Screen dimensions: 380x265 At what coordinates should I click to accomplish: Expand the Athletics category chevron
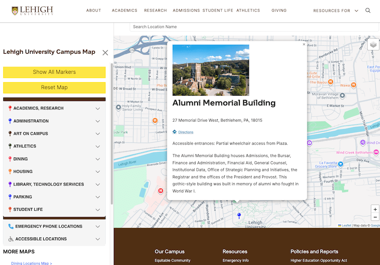coord(98,147)
